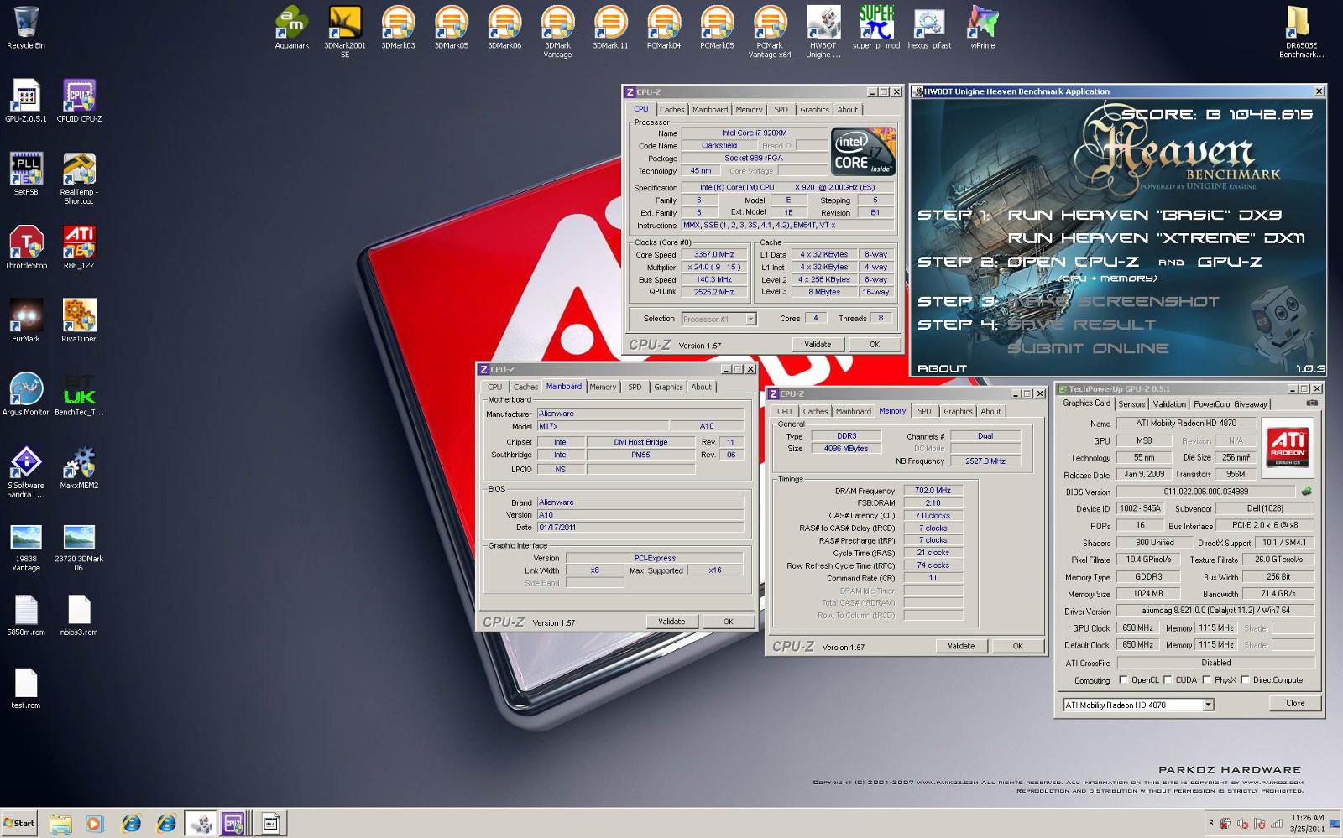
Task: Click the GPU-Z BIOS save chip icon
Action: [1306, 492]
